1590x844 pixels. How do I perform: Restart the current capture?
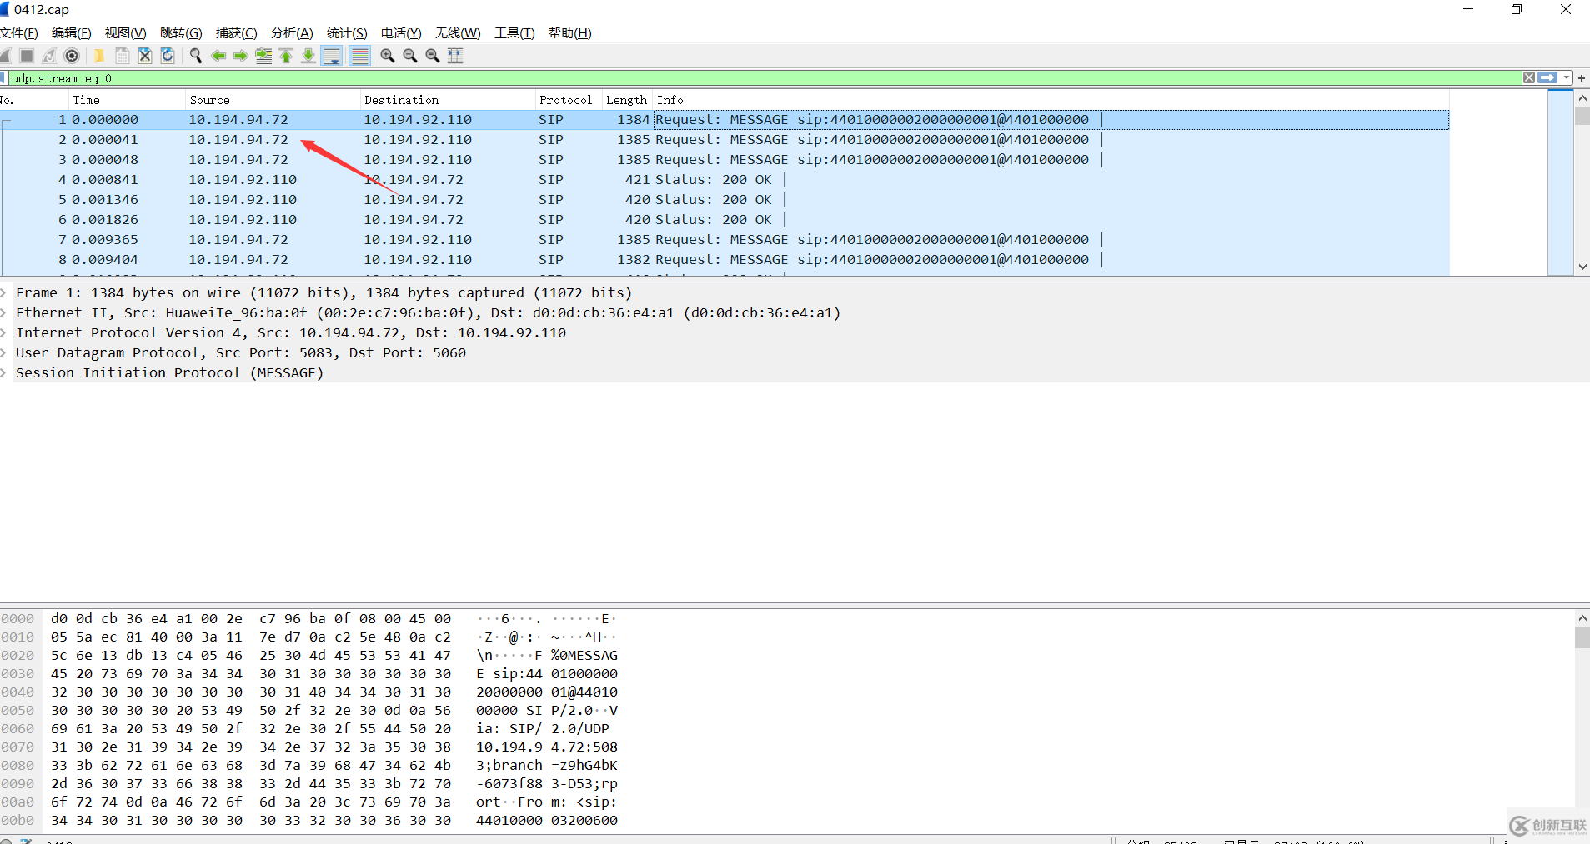click(x=49, y=56)
